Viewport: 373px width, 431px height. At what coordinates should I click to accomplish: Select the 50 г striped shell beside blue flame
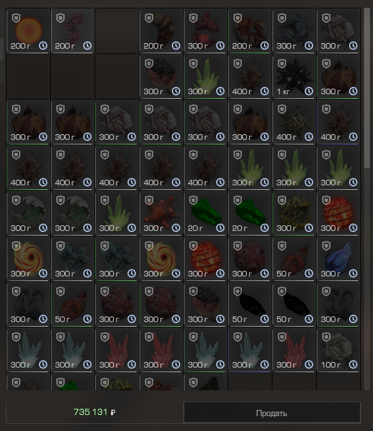click(x=294, y=258)
